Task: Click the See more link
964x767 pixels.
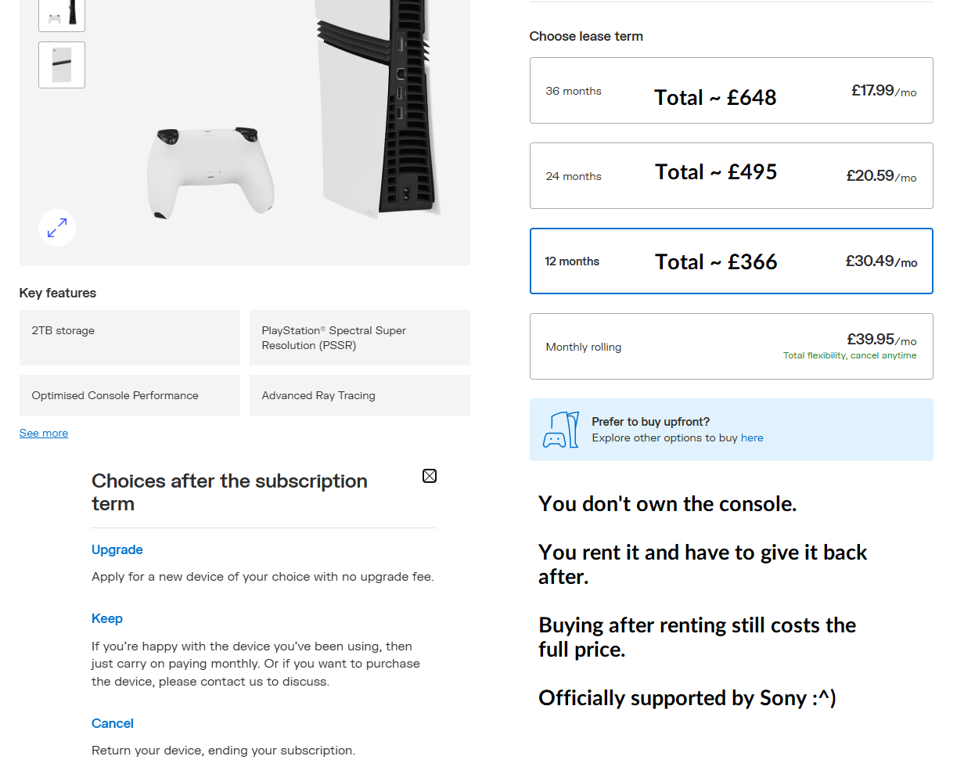Action: 44,434
